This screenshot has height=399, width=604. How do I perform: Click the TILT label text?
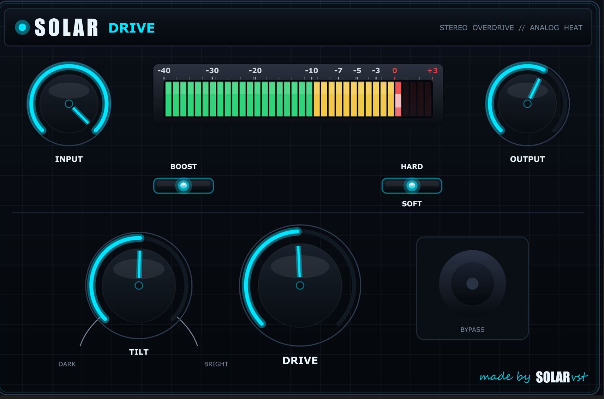139,352
